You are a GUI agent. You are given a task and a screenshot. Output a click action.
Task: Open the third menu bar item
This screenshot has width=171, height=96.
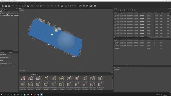(x=10, y=3)
